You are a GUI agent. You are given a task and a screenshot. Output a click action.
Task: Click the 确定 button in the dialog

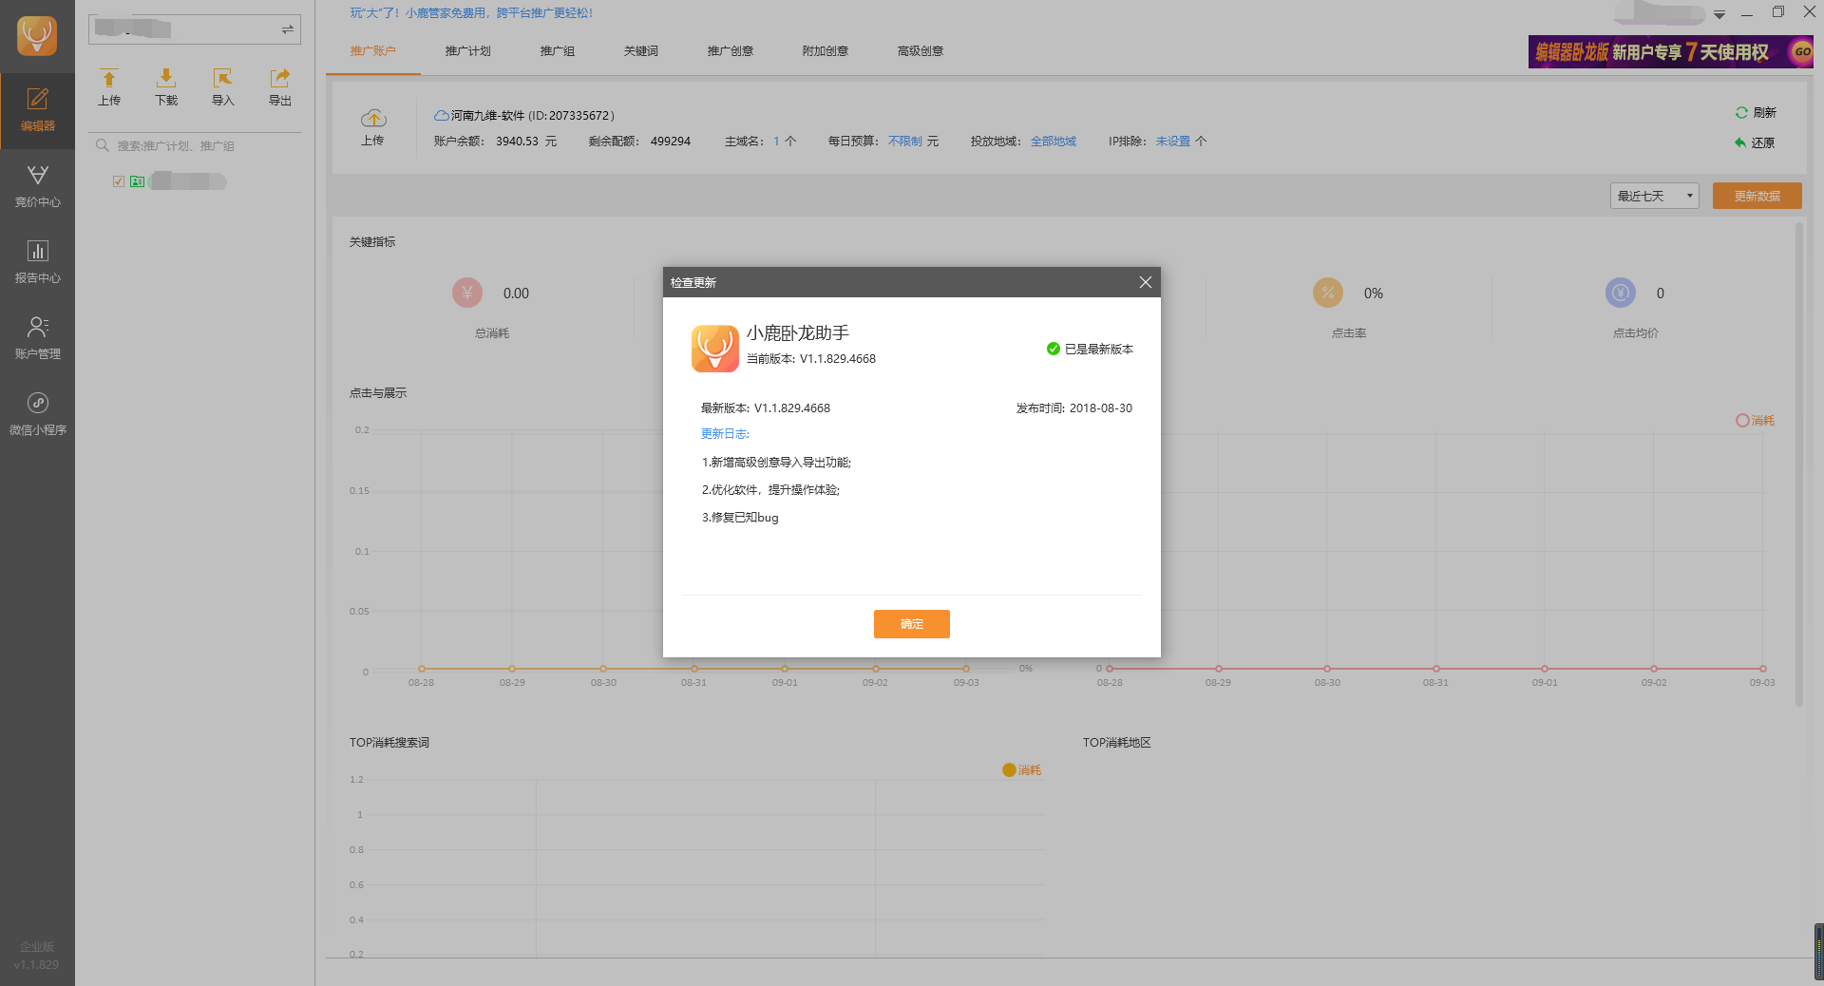click(912, 624)
